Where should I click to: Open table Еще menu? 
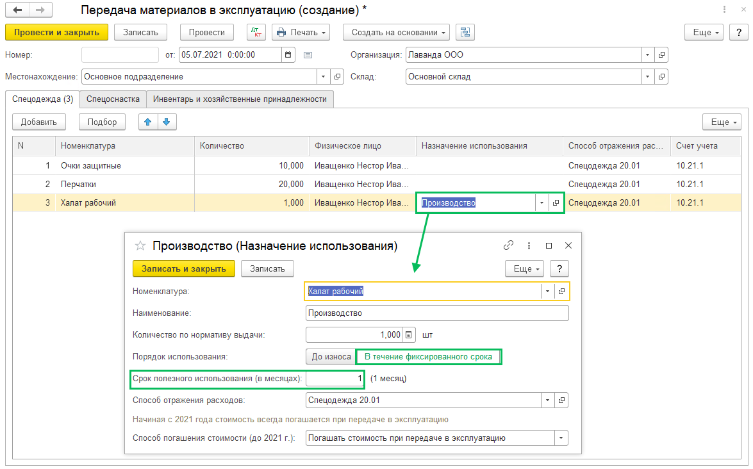[x=722, y=122]
